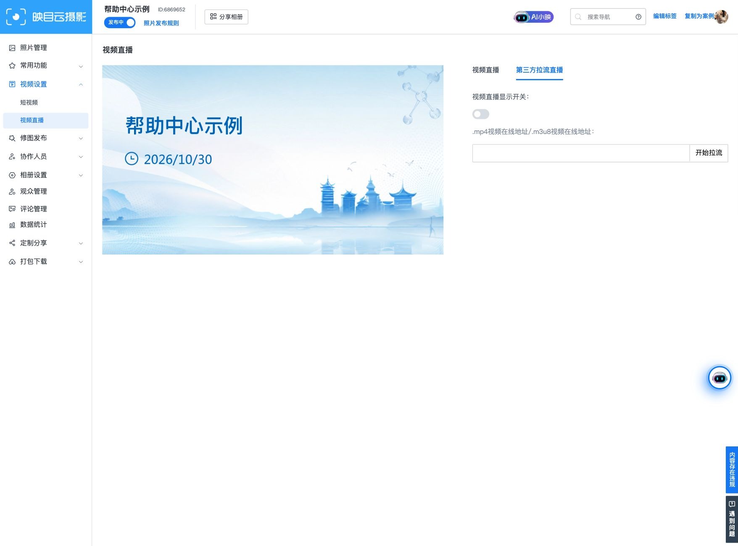Viewport: 738px width, 546px height.
Task: Open 短视频 in the sidebar
Action: tap(29, 102)
